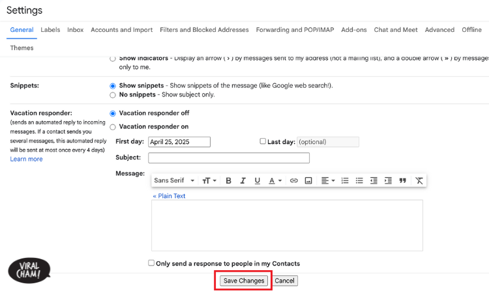Screen dimensions: 489x293
Task: Open Accounts and Import tab
Action: pyautogui.click(x=122, y=30)
